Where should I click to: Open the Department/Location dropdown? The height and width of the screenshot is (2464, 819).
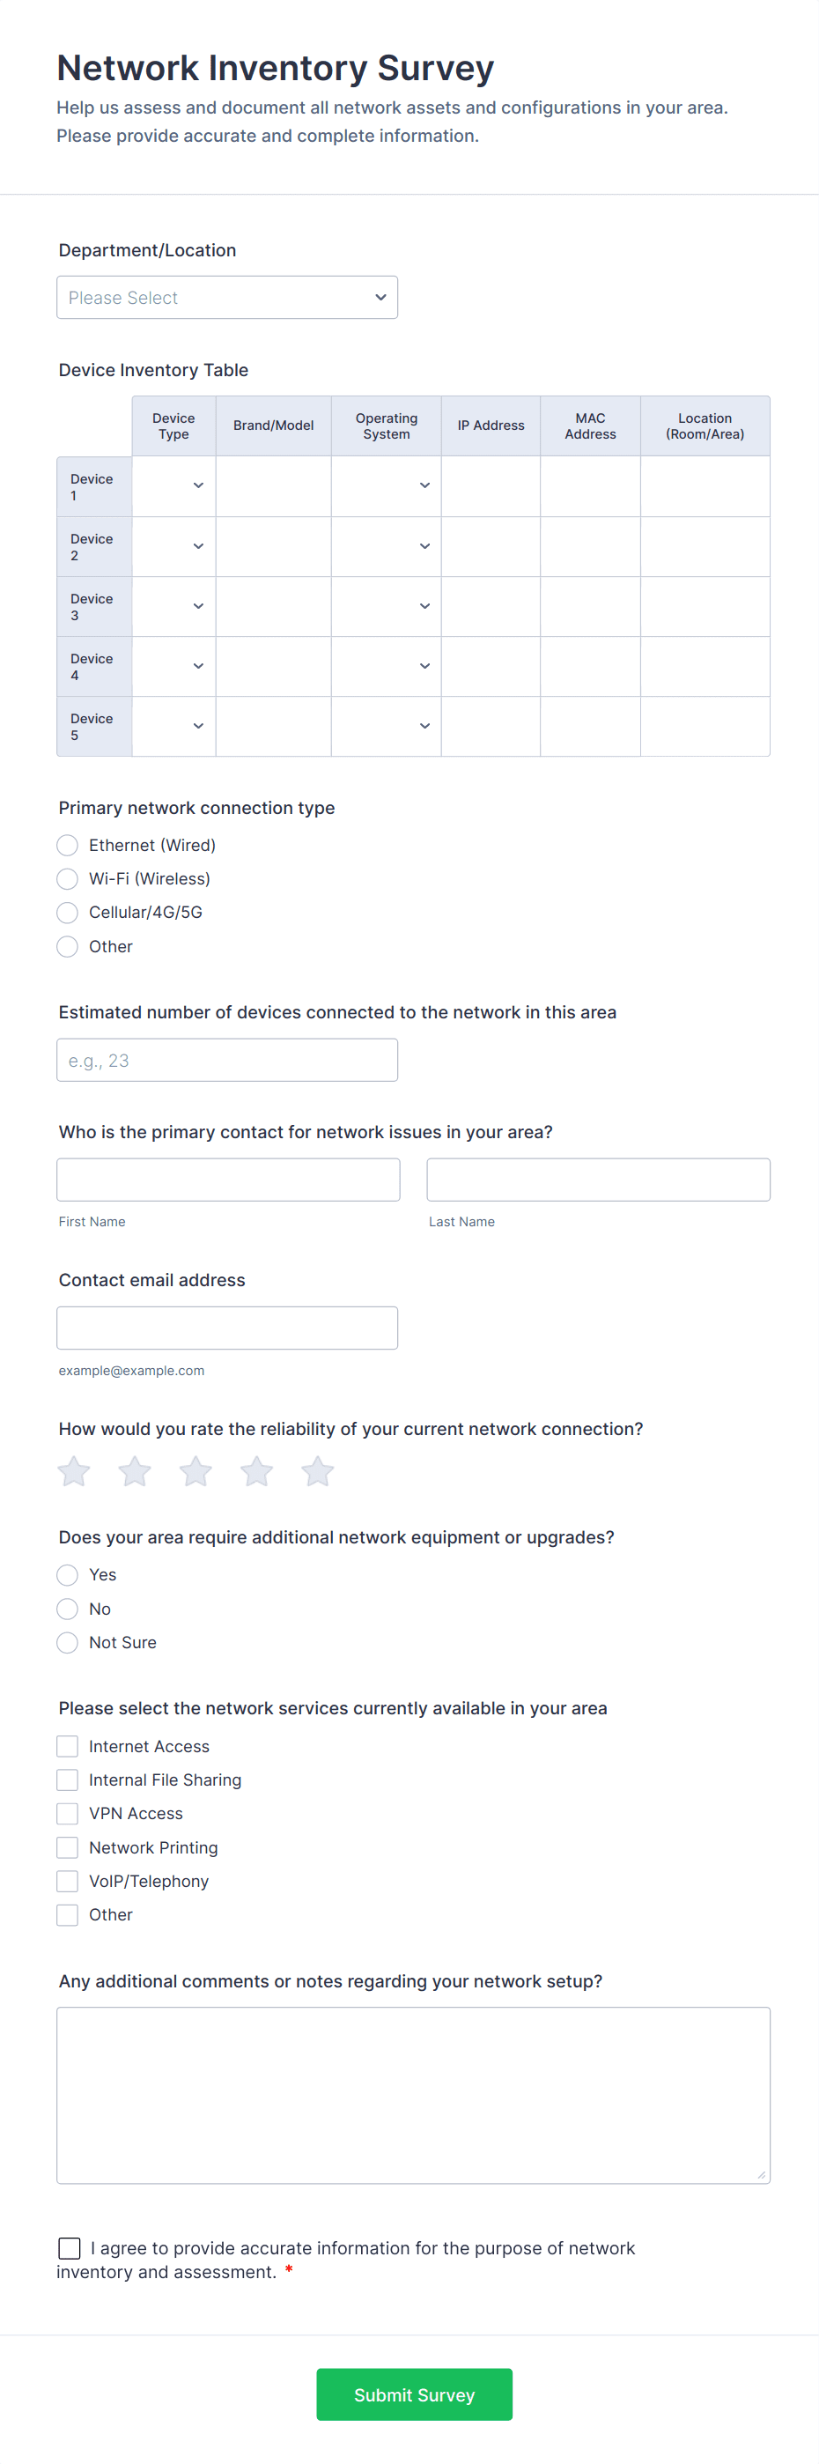point(226,298)
